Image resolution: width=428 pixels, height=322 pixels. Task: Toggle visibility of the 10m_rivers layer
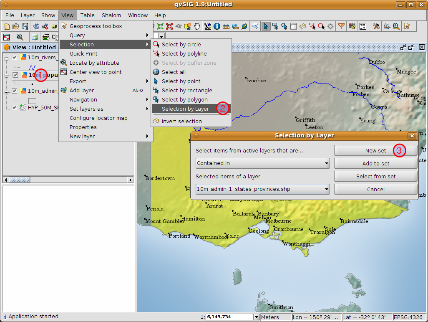pos(15,57)
